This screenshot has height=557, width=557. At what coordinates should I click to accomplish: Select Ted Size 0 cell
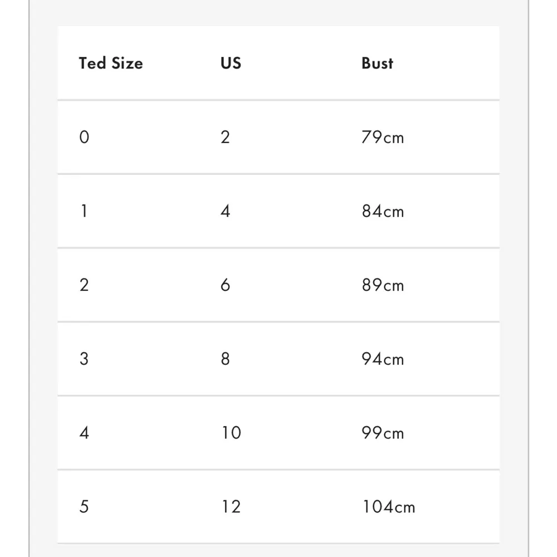[84, 137]
